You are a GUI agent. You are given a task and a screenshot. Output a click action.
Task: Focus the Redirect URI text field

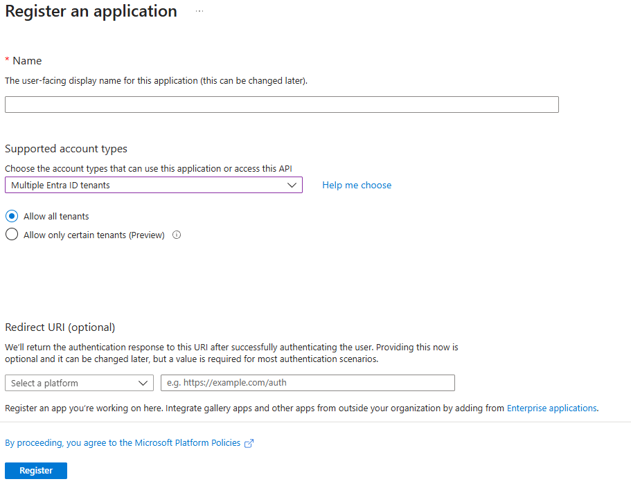point(308,383)
